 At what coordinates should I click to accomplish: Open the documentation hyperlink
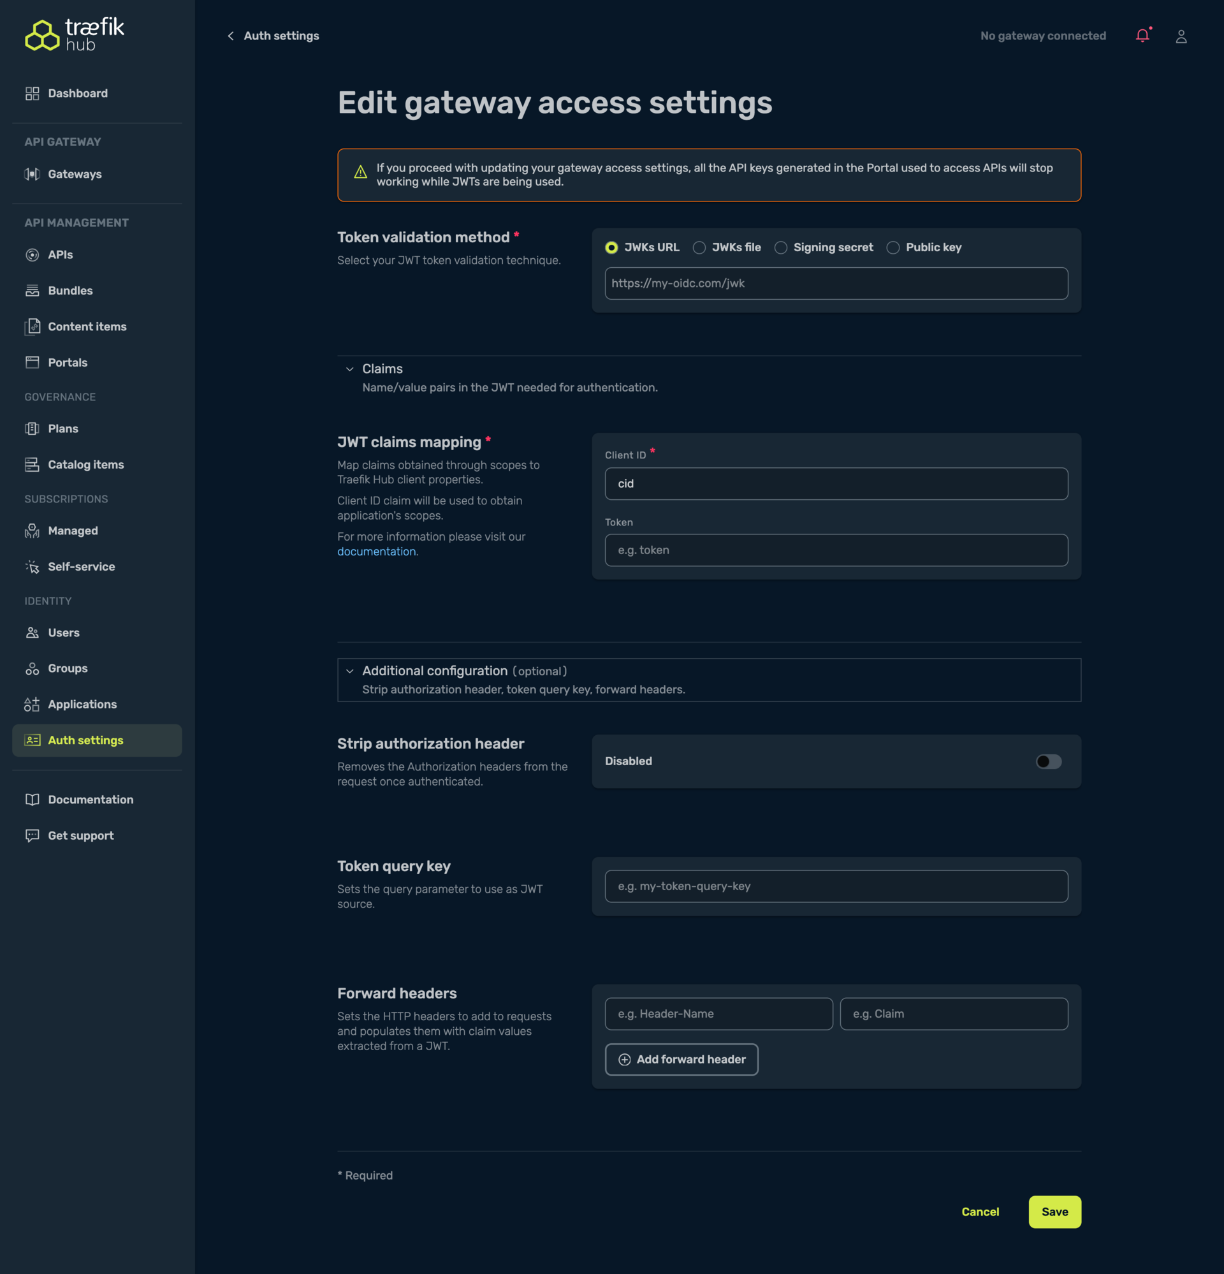pos(376,551)
